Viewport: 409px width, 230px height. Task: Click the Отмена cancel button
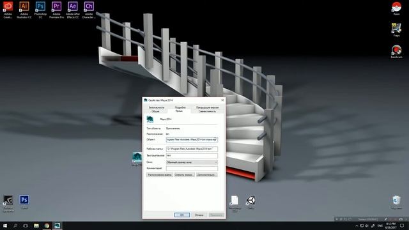199,215
